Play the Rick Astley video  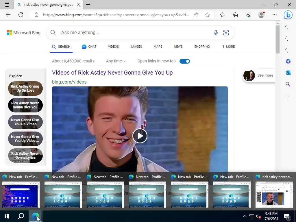pyautogui.click(x=140, y=136)
